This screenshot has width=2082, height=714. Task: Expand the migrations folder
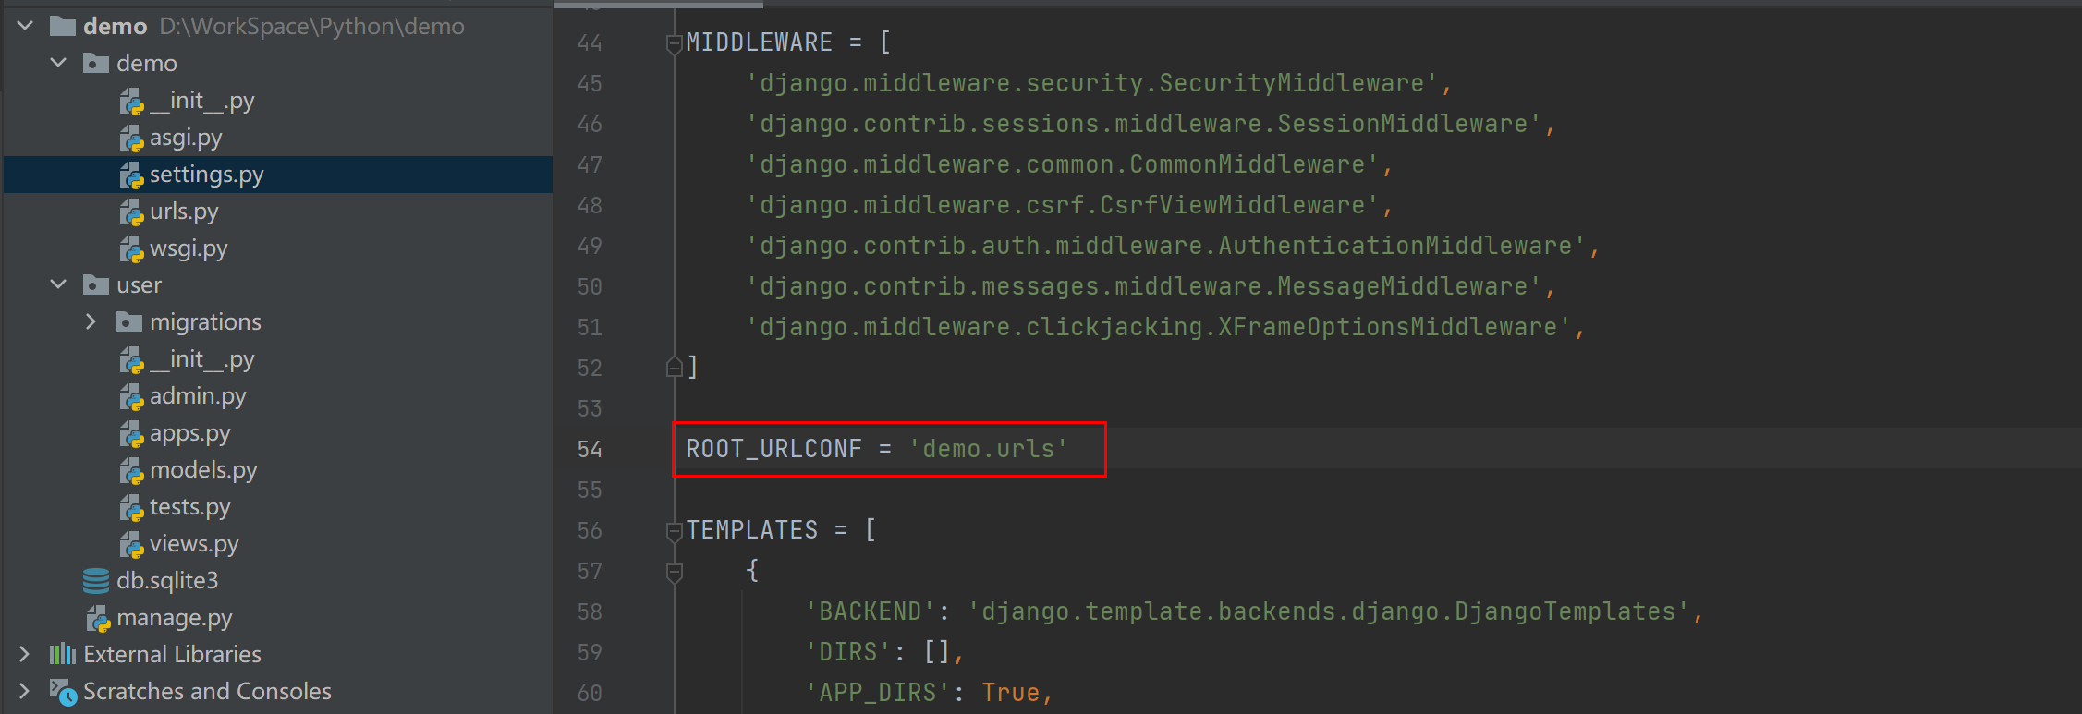point(91,321)
